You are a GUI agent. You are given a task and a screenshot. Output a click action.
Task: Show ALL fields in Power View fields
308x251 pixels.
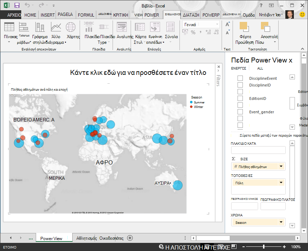coord(260,68)
